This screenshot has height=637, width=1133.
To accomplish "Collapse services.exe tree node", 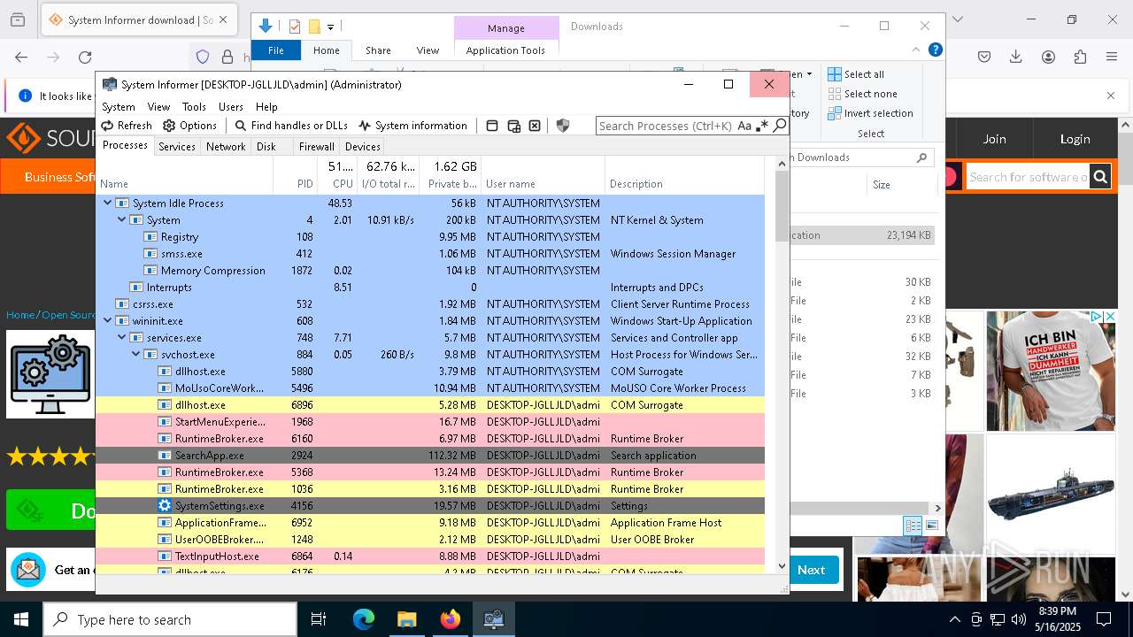I will (122, 337).
